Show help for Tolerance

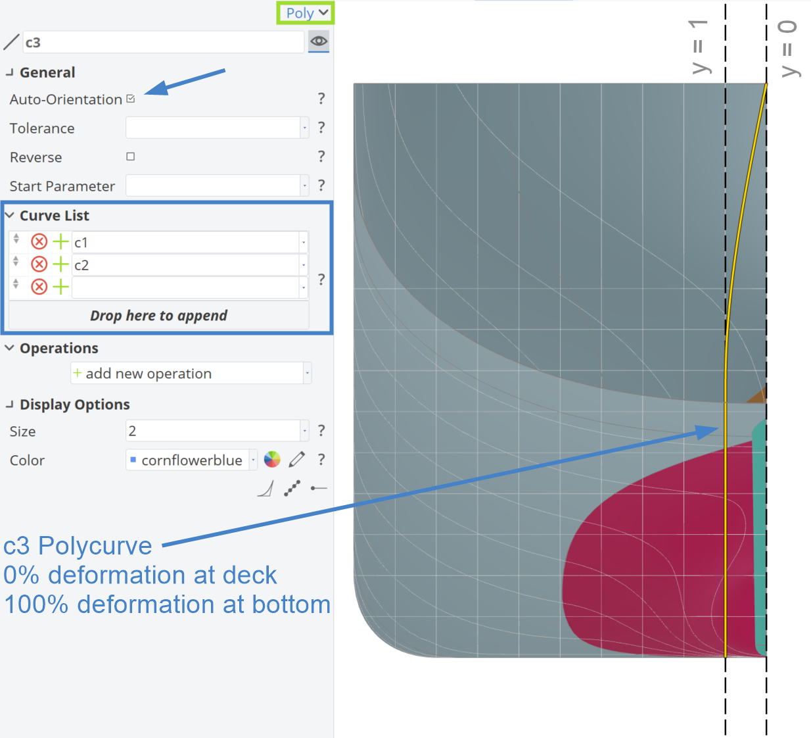321,128
